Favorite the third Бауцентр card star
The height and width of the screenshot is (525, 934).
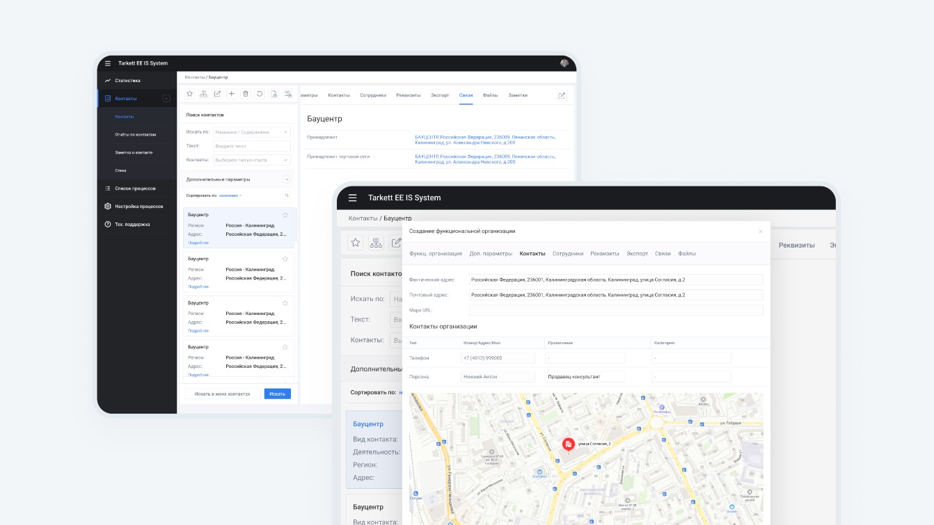pyautogui.click(x=285, y=303)
